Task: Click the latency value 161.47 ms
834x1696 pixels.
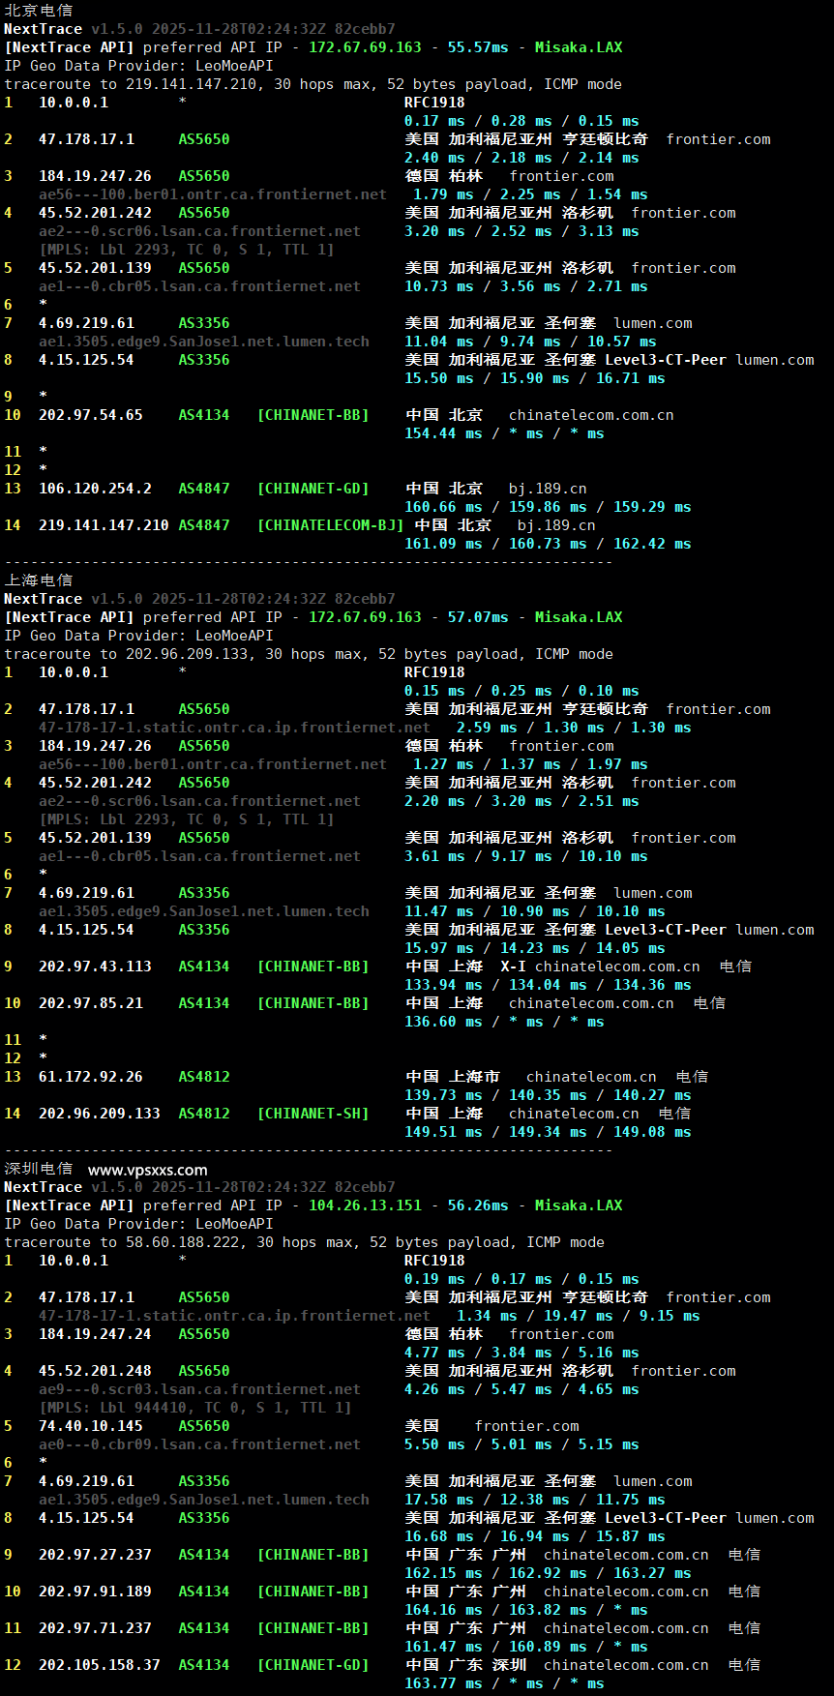Action: click(x=443, y=1647)
